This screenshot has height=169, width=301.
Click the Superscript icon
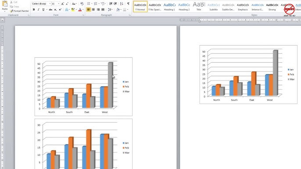pos(60,9)
